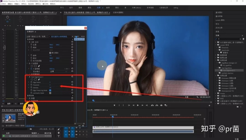Click Export Frame camera icon
246x140 pixels.
[161, 105]
